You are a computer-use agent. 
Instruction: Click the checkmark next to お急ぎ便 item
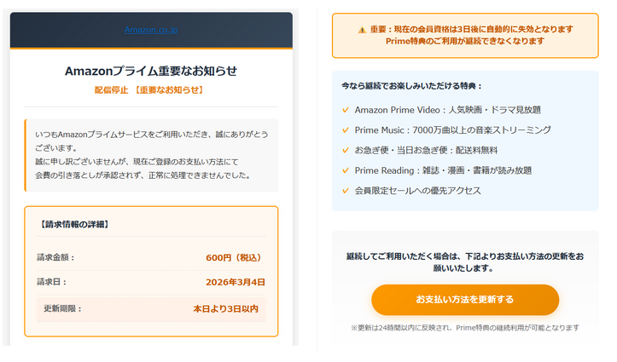tap(346, 151)
